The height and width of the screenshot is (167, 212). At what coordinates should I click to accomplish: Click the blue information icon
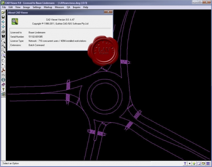[3, 80]
